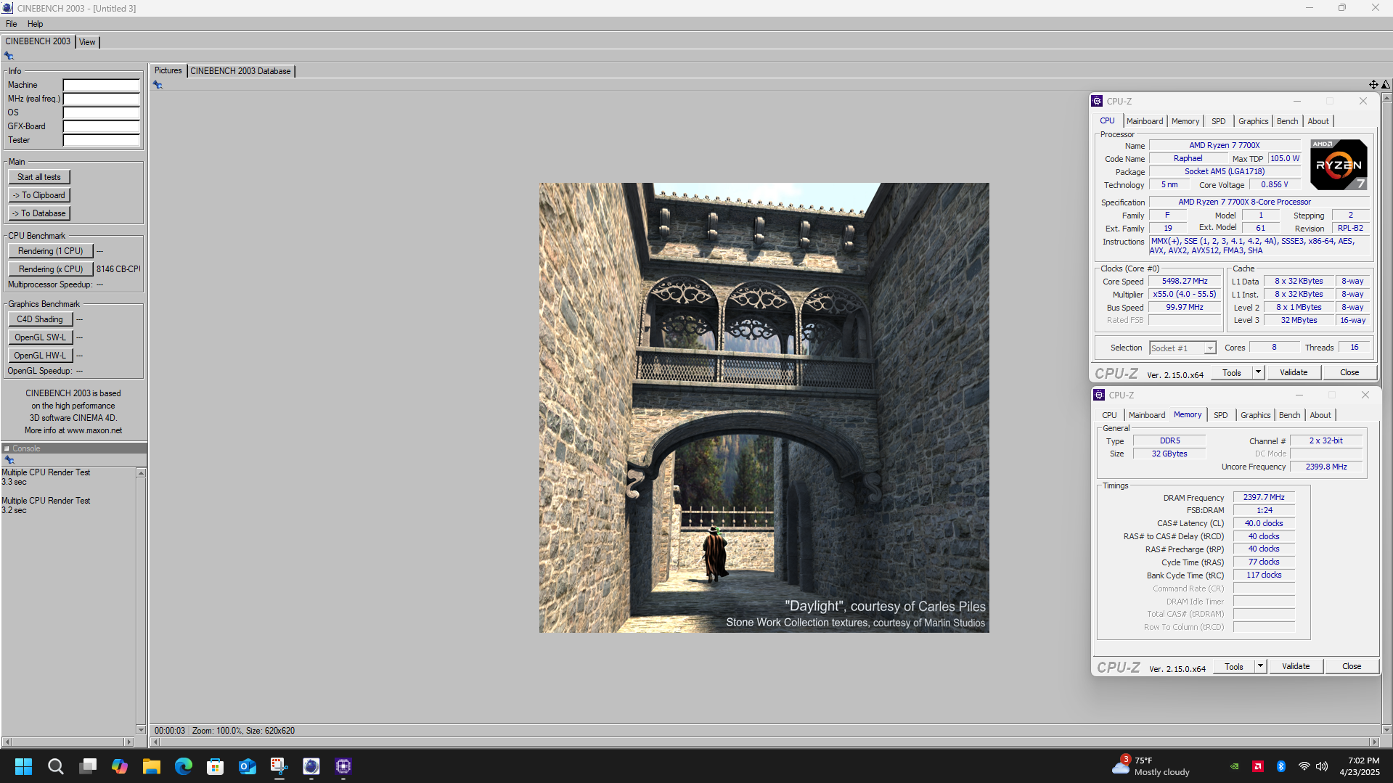Open the clock showing 7:02 PM
The image size is (1393, 783).
pyautogui.click(x=1360, y=766)
